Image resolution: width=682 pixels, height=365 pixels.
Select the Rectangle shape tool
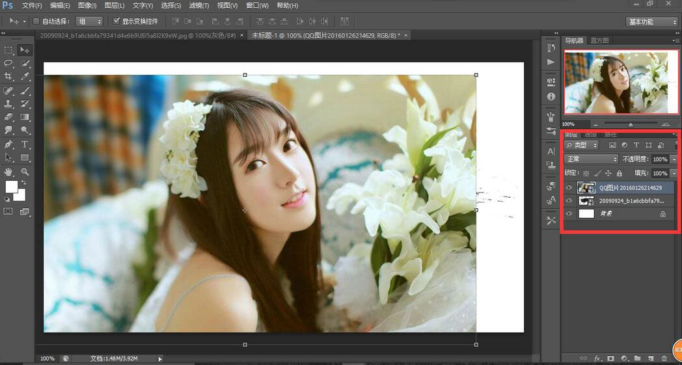point(25,157)
